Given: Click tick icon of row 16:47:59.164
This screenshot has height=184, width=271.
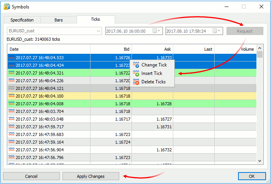Looking at the screenshot, I should [x=11, y=142].
